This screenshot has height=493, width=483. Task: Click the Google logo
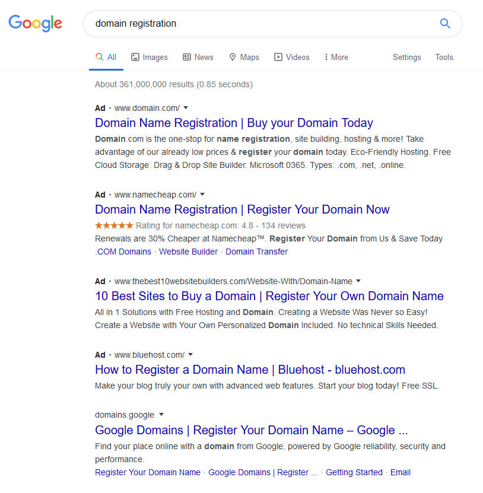pyautogui.click(x=35, y=23)
